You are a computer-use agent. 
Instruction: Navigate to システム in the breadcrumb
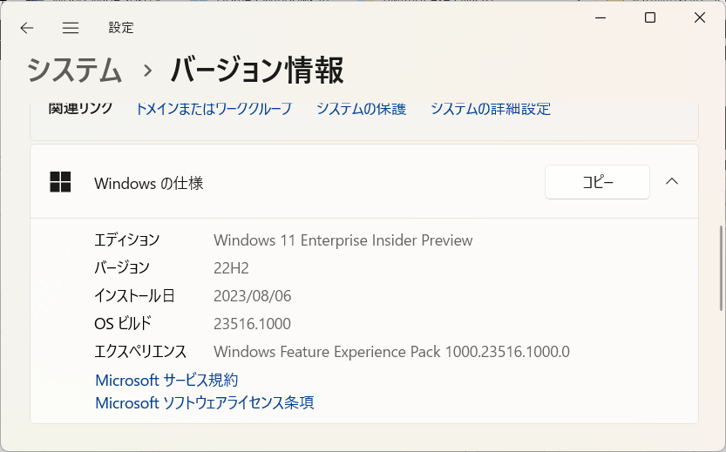pyautogui.click(x=74, y=70)
